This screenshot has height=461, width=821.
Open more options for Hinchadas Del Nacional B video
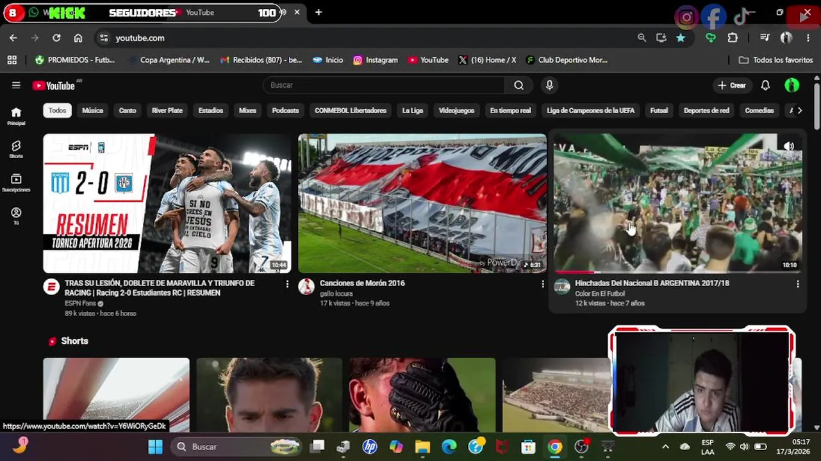(798, 284)
